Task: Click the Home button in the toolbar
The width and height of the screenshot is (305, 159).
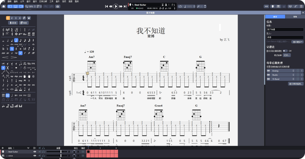Action: 3,6
